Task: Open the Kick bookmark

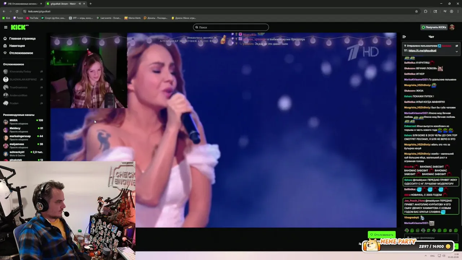Action: pos(6,18)
